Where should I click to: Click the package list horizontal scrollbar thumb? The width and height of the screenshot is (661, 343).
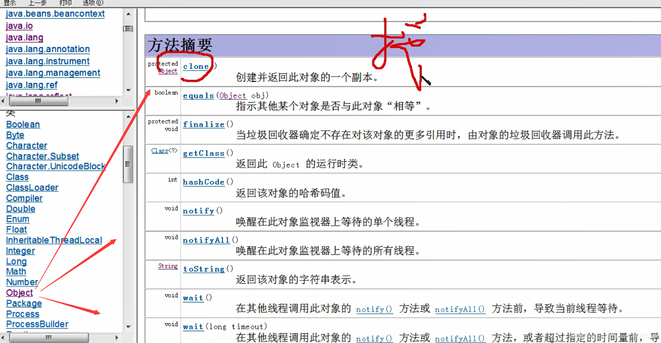point(39,101)
